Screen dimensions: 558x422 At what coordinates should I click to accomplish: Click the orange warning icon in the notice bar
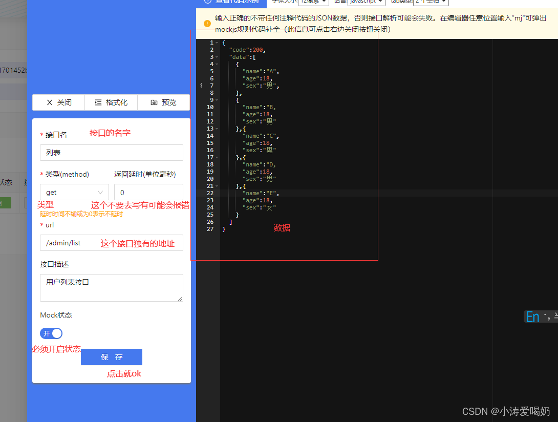pyautogui.click(x=207, y=24)
